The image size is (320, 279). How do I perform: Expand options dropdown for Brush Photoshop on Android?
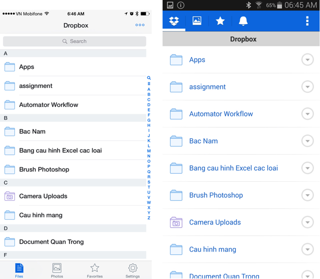coord(307,195)
